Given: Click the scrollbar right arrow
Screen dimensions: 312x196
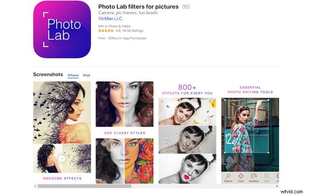Looking at the screenshot, I should [x=277, y=186].
